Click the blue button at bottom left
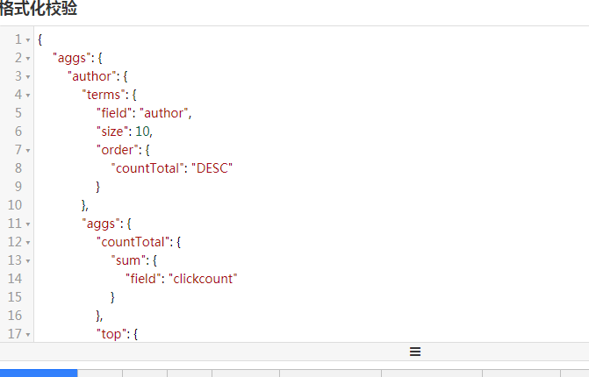Image resolution: width=589 pixels, height=377 pixels. (x=39, y=373)
